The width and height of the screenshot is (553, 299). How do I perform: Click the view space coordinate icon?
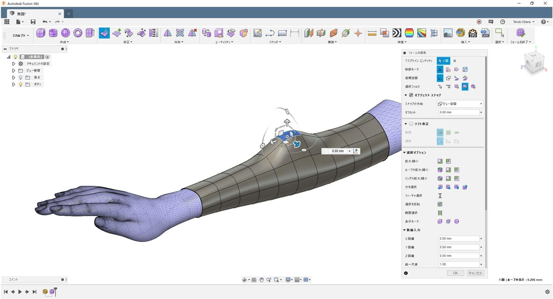[x=448, y=78]
